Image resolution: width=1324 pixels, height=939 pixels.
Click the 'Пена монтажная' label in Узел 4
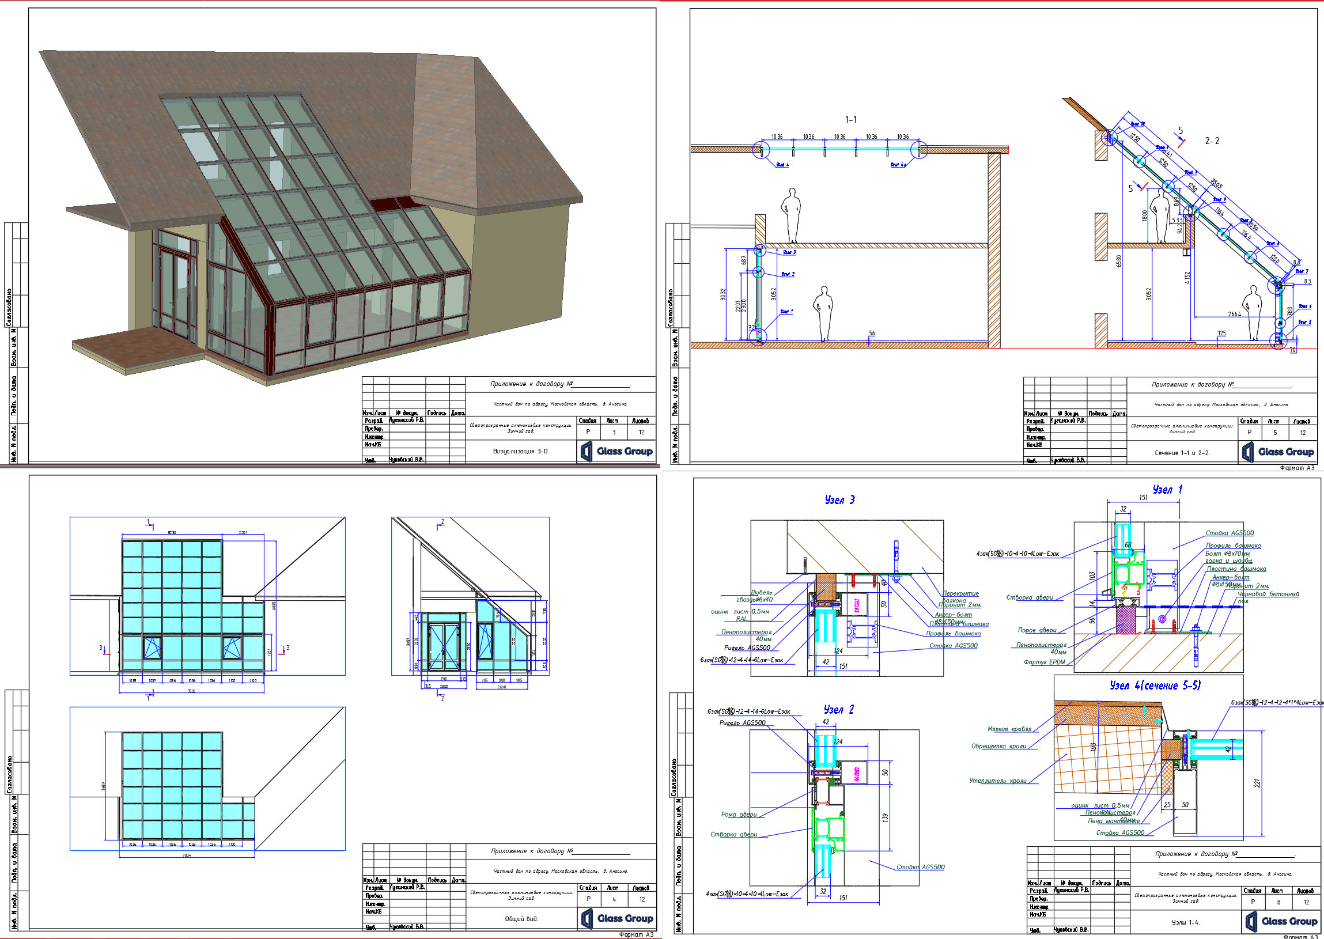click(1114, 821)
